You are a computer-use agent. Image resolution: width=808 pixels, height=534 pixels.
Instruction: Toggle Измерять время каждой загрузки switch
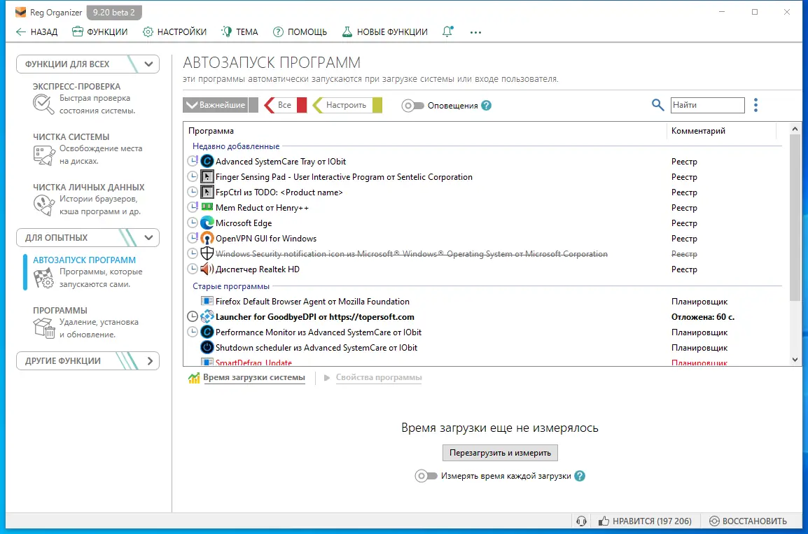pos(426,476)
